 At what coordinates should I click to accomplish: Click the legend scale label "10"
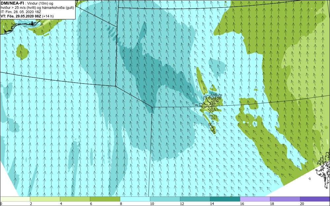click(152, 204)
